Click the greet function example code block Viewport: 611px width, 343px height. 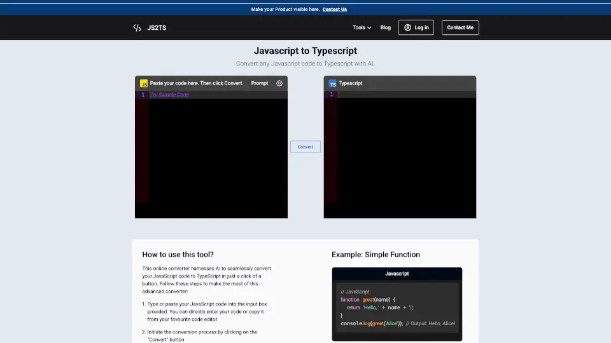(x=397, y=307)
